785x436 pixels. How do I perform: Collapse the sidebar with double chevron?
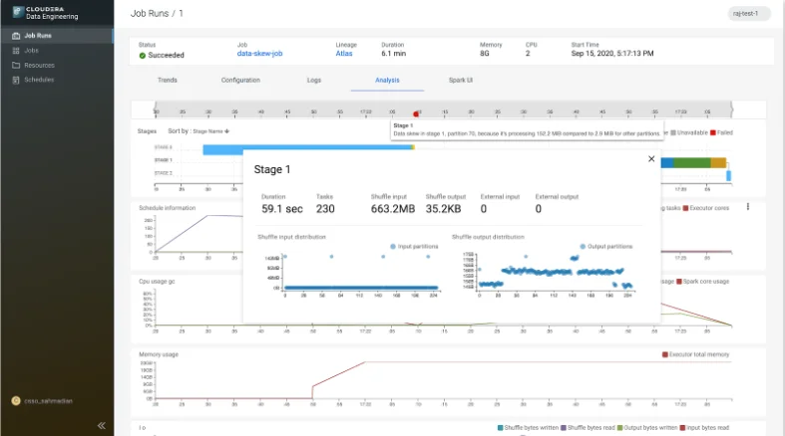coord(102,425)
